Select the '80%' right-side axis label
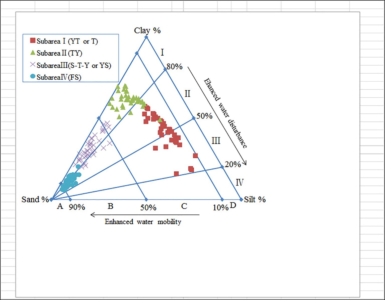 pyautogui.click(x=175, y=67)
